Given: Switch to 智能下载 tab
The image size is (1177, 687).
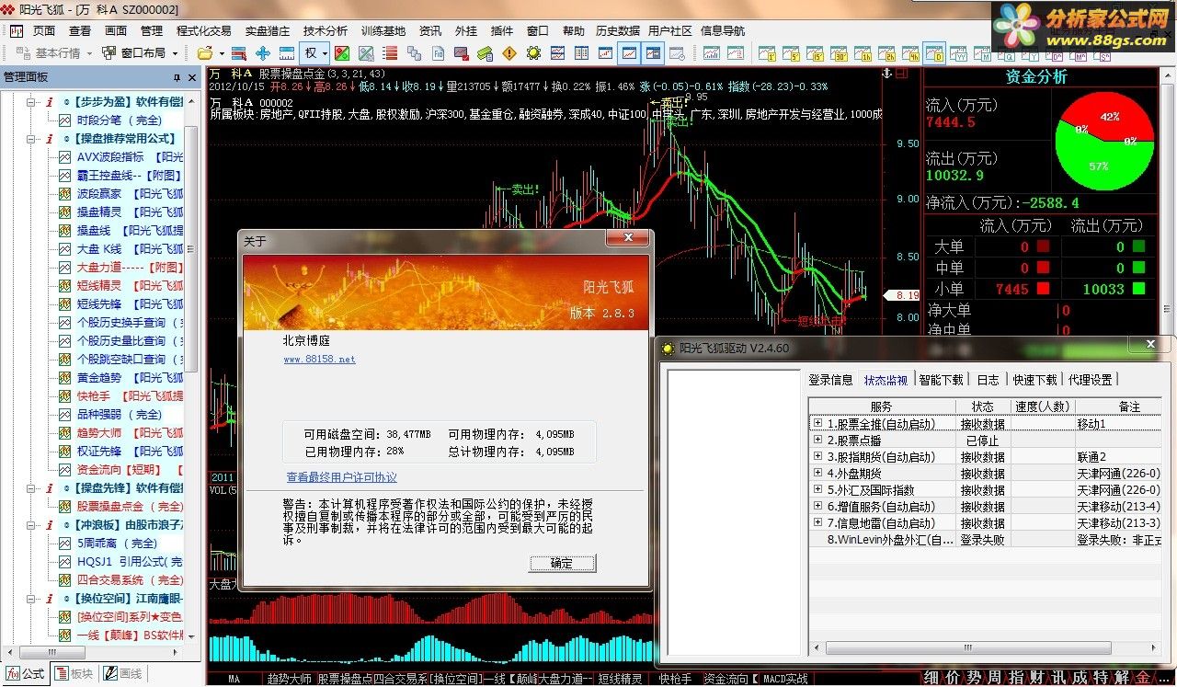Looking at the screenshot, I should pos(941,380).
